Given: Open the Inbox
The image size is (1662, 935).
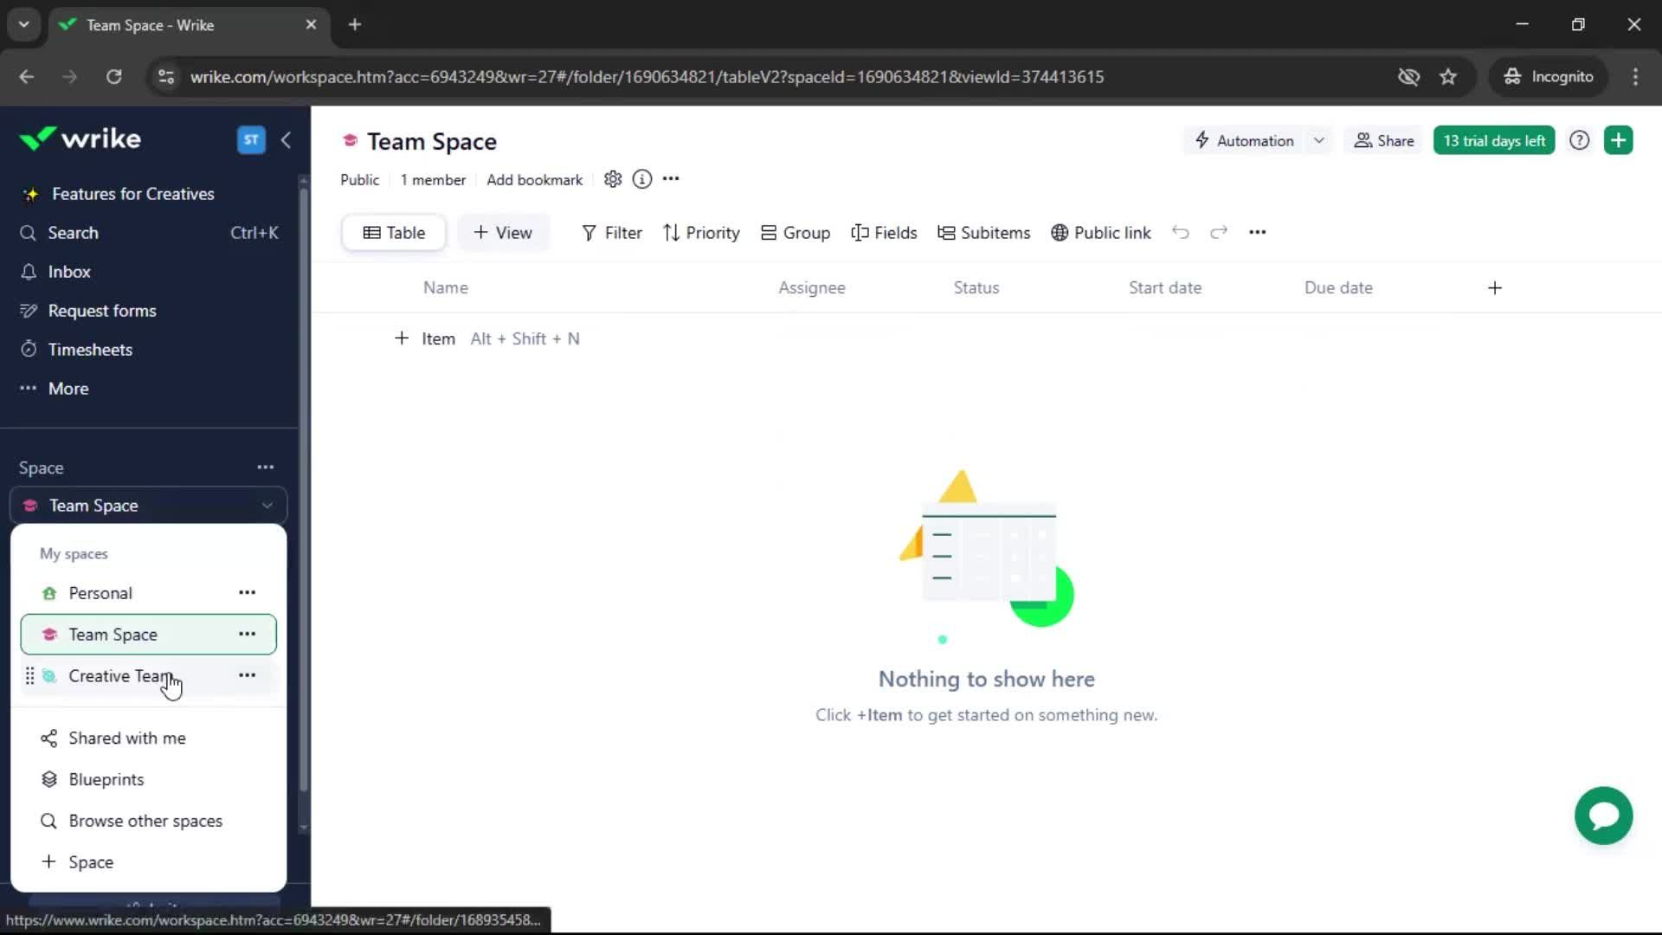Looking at the screenshot, I should click(x=68, y=272).
